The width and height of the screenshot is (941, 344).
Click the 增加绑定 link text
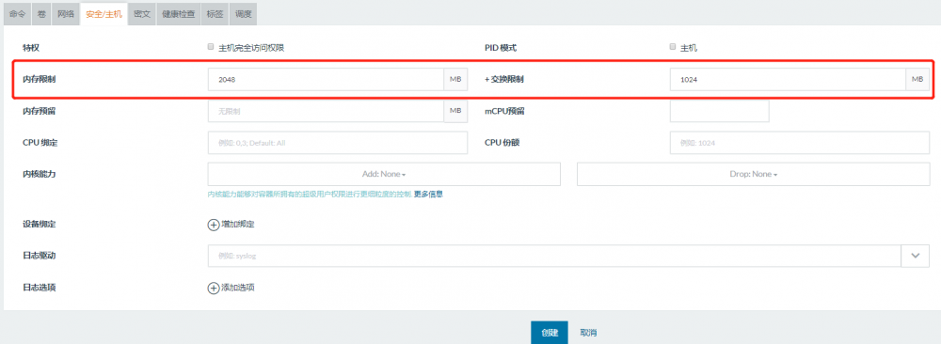(x=238, y=224)
